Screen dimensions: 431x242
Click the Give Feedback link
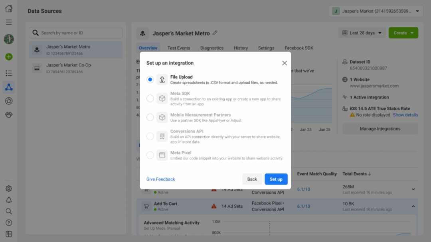160,179
